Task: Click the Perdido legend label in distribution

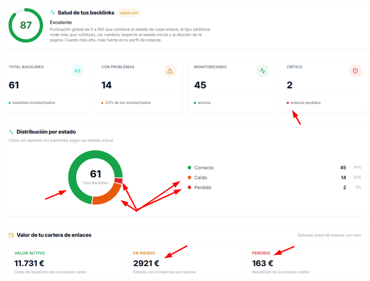Action: click(x=203, y=187)
